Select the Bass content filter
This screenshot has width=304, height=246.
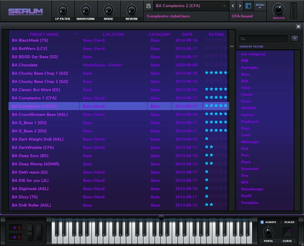coord(245,74)
